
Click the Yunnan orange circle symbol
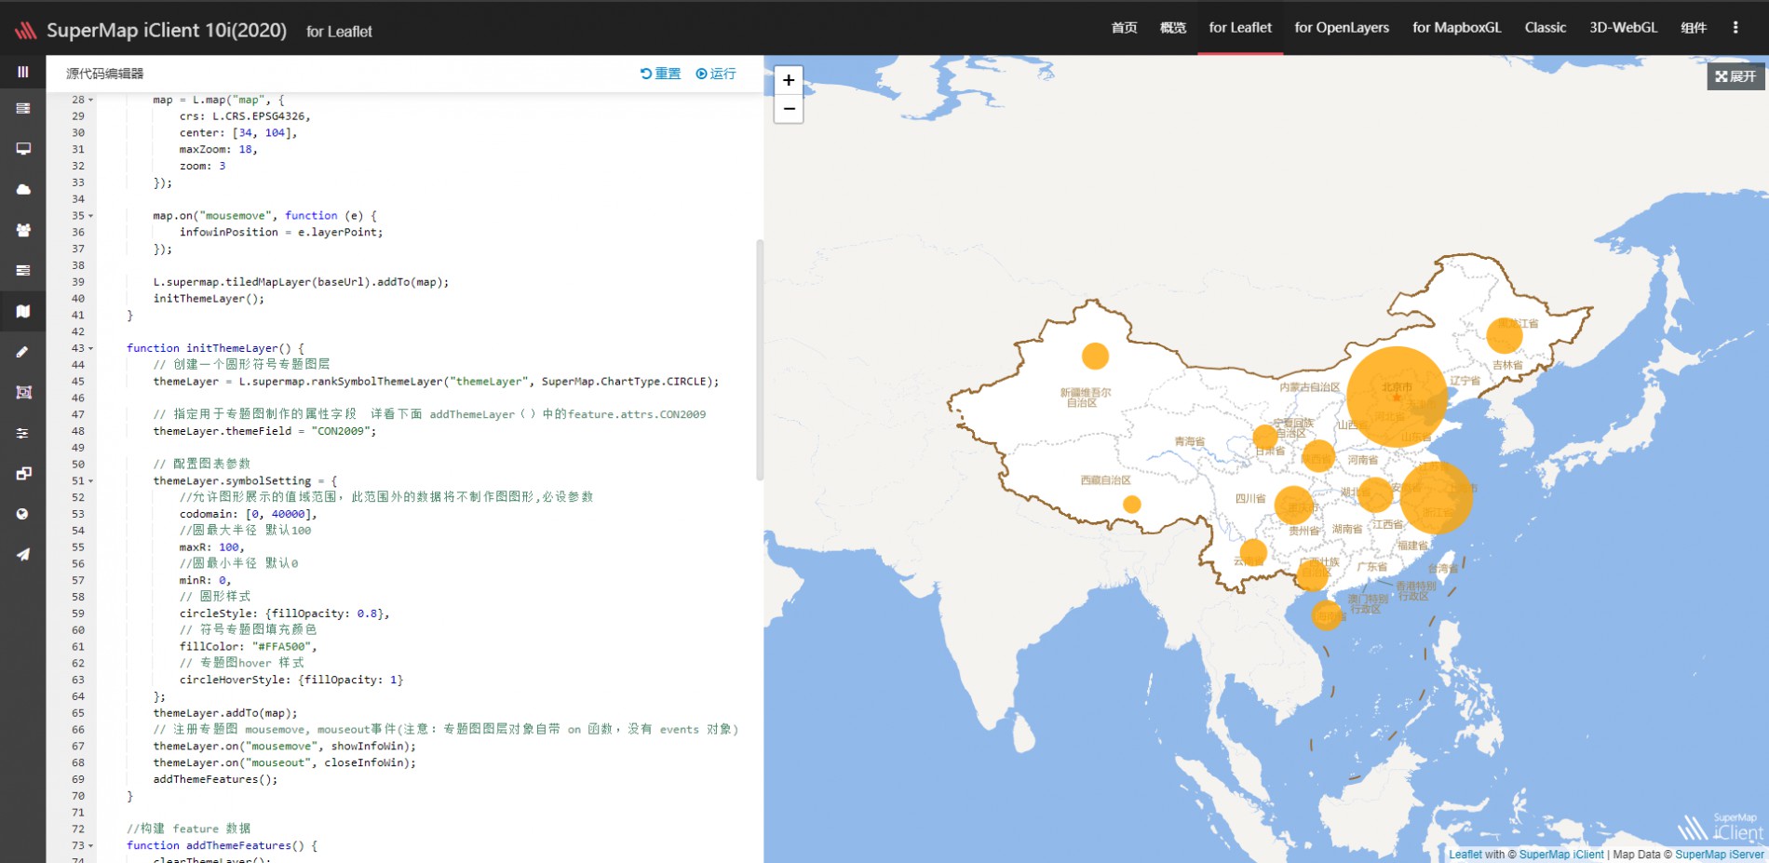click(1253, 553)
